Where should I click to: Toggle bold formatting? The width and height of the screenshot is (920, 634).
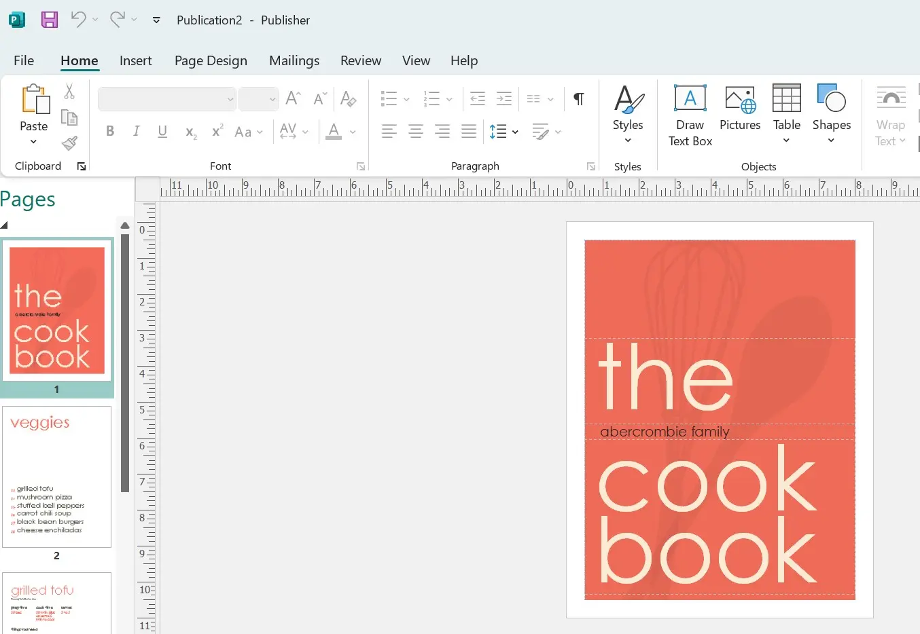tap(110, 131)
